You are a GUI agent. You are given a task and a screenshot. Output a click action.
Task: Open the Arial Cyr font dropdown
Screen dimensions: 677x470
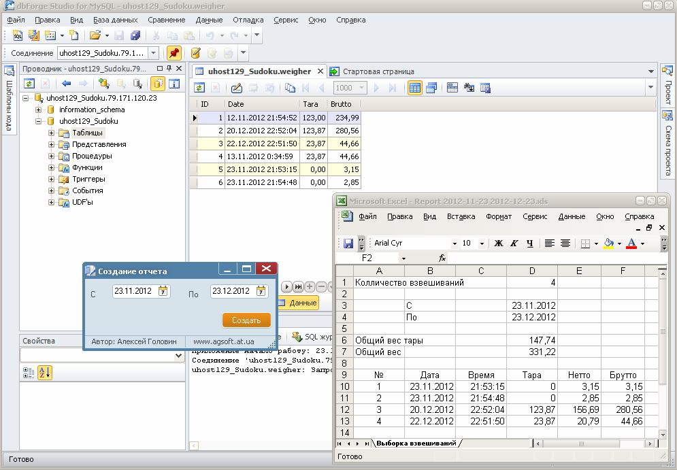[x=455, y=244]
